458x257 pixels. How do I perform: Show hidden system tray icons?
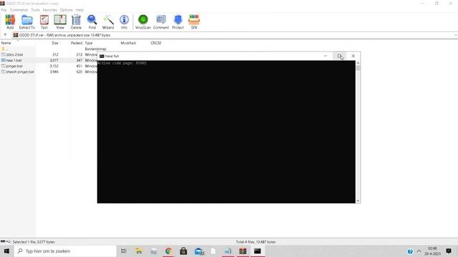pos(419,251)
